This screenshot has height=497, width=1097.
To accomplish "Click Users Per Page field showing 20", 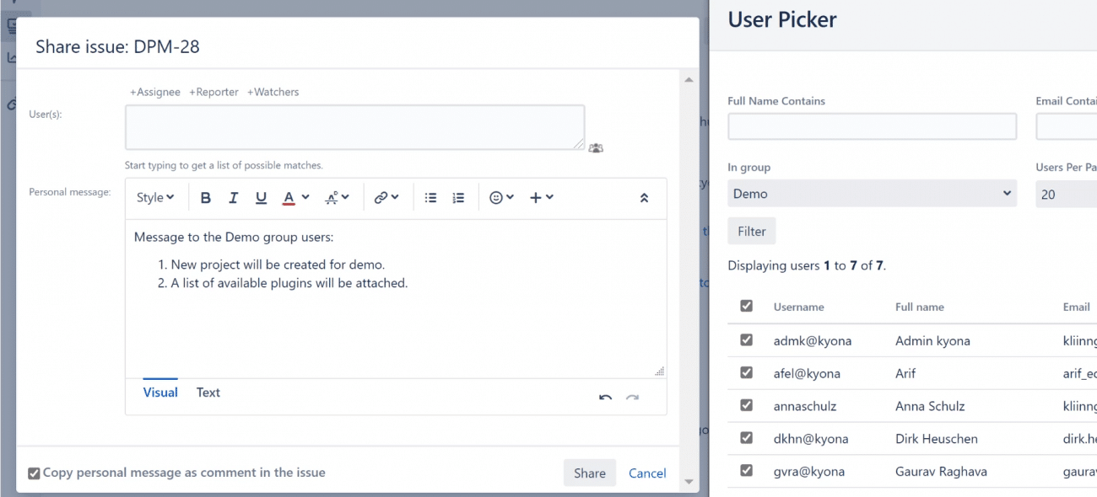I will [1067, 194].
